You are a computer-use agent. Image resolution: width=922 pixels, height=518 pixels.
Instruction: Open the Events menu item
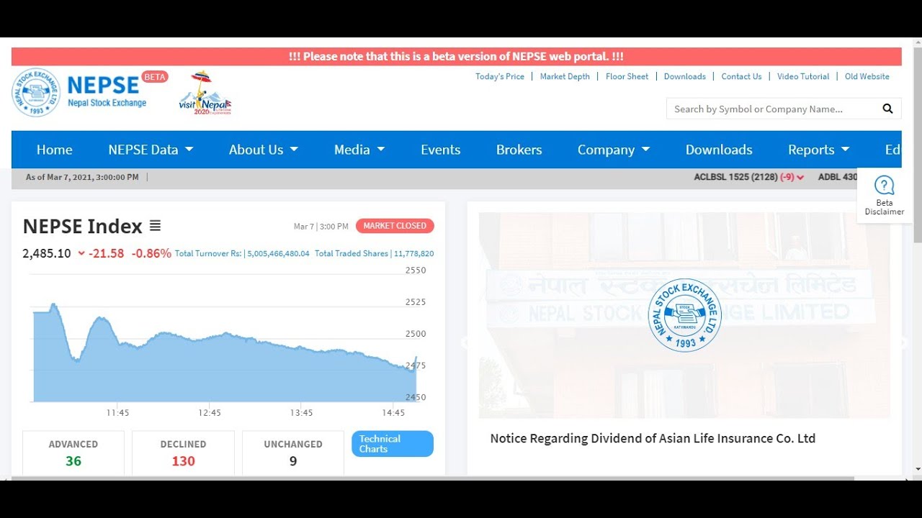441,150
